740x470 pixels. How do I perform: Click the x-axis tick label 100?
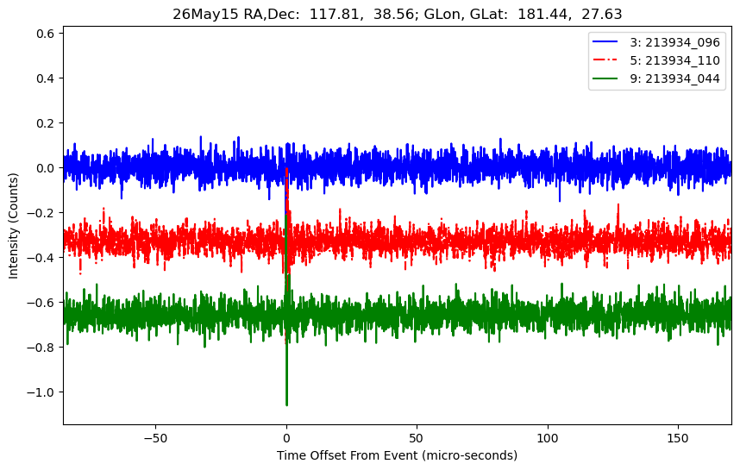[548, 438]
